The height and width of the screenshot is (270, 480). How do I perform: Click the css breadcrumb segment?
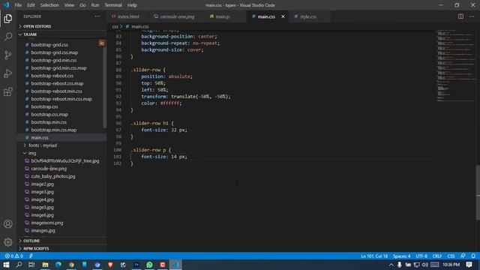[x=115, y=27]
